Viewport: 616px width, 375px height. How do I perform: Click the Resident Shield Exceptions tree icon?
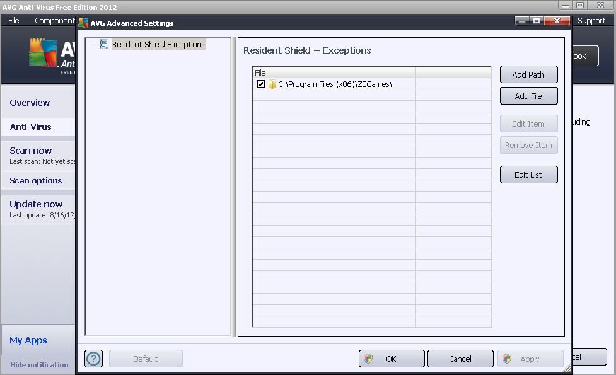click(103, 44)
